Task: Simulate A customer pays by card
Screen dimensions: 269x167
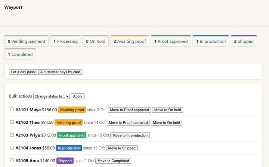Action: tap(60, 72)
